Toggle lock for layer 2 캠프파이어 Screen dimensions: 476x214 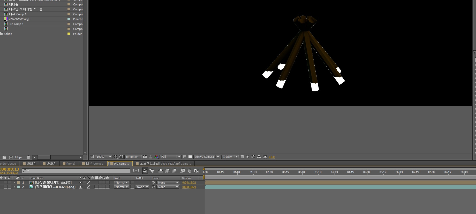pyautogui.click(x=9, y=187)
